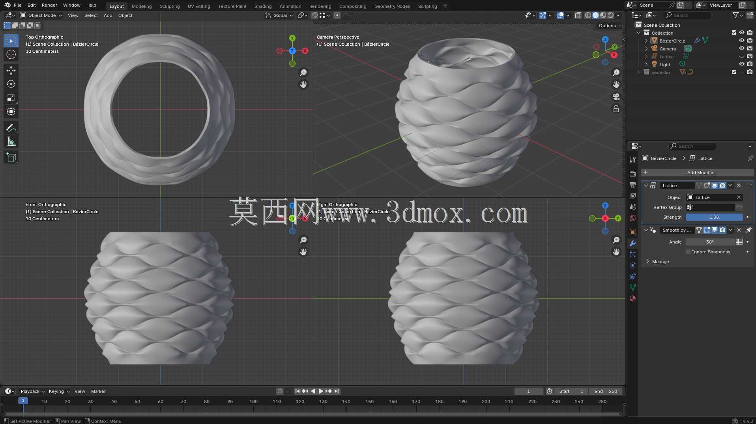This screenshot has height=424, width=756.
Task: Open the Tool properties tab
Action: click(x=632, y=160)
